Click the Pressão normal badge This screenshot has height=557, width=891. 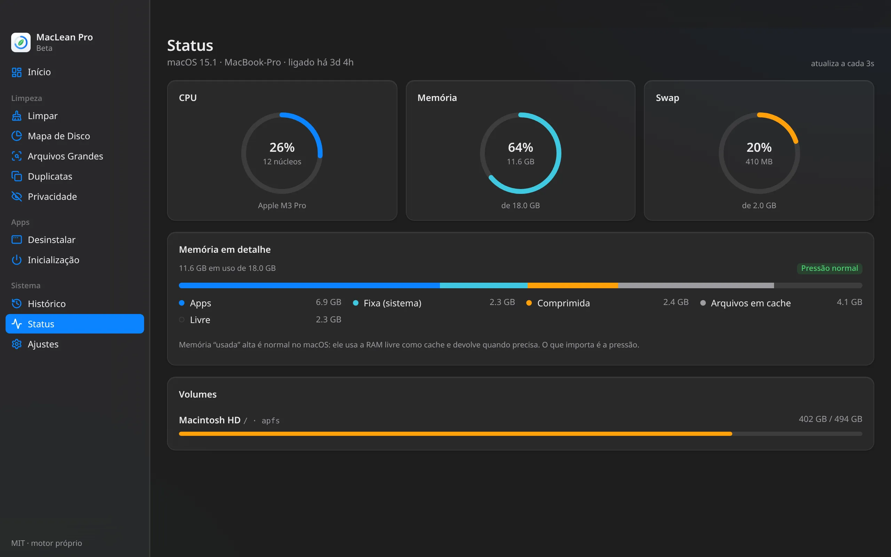point(829,268)
